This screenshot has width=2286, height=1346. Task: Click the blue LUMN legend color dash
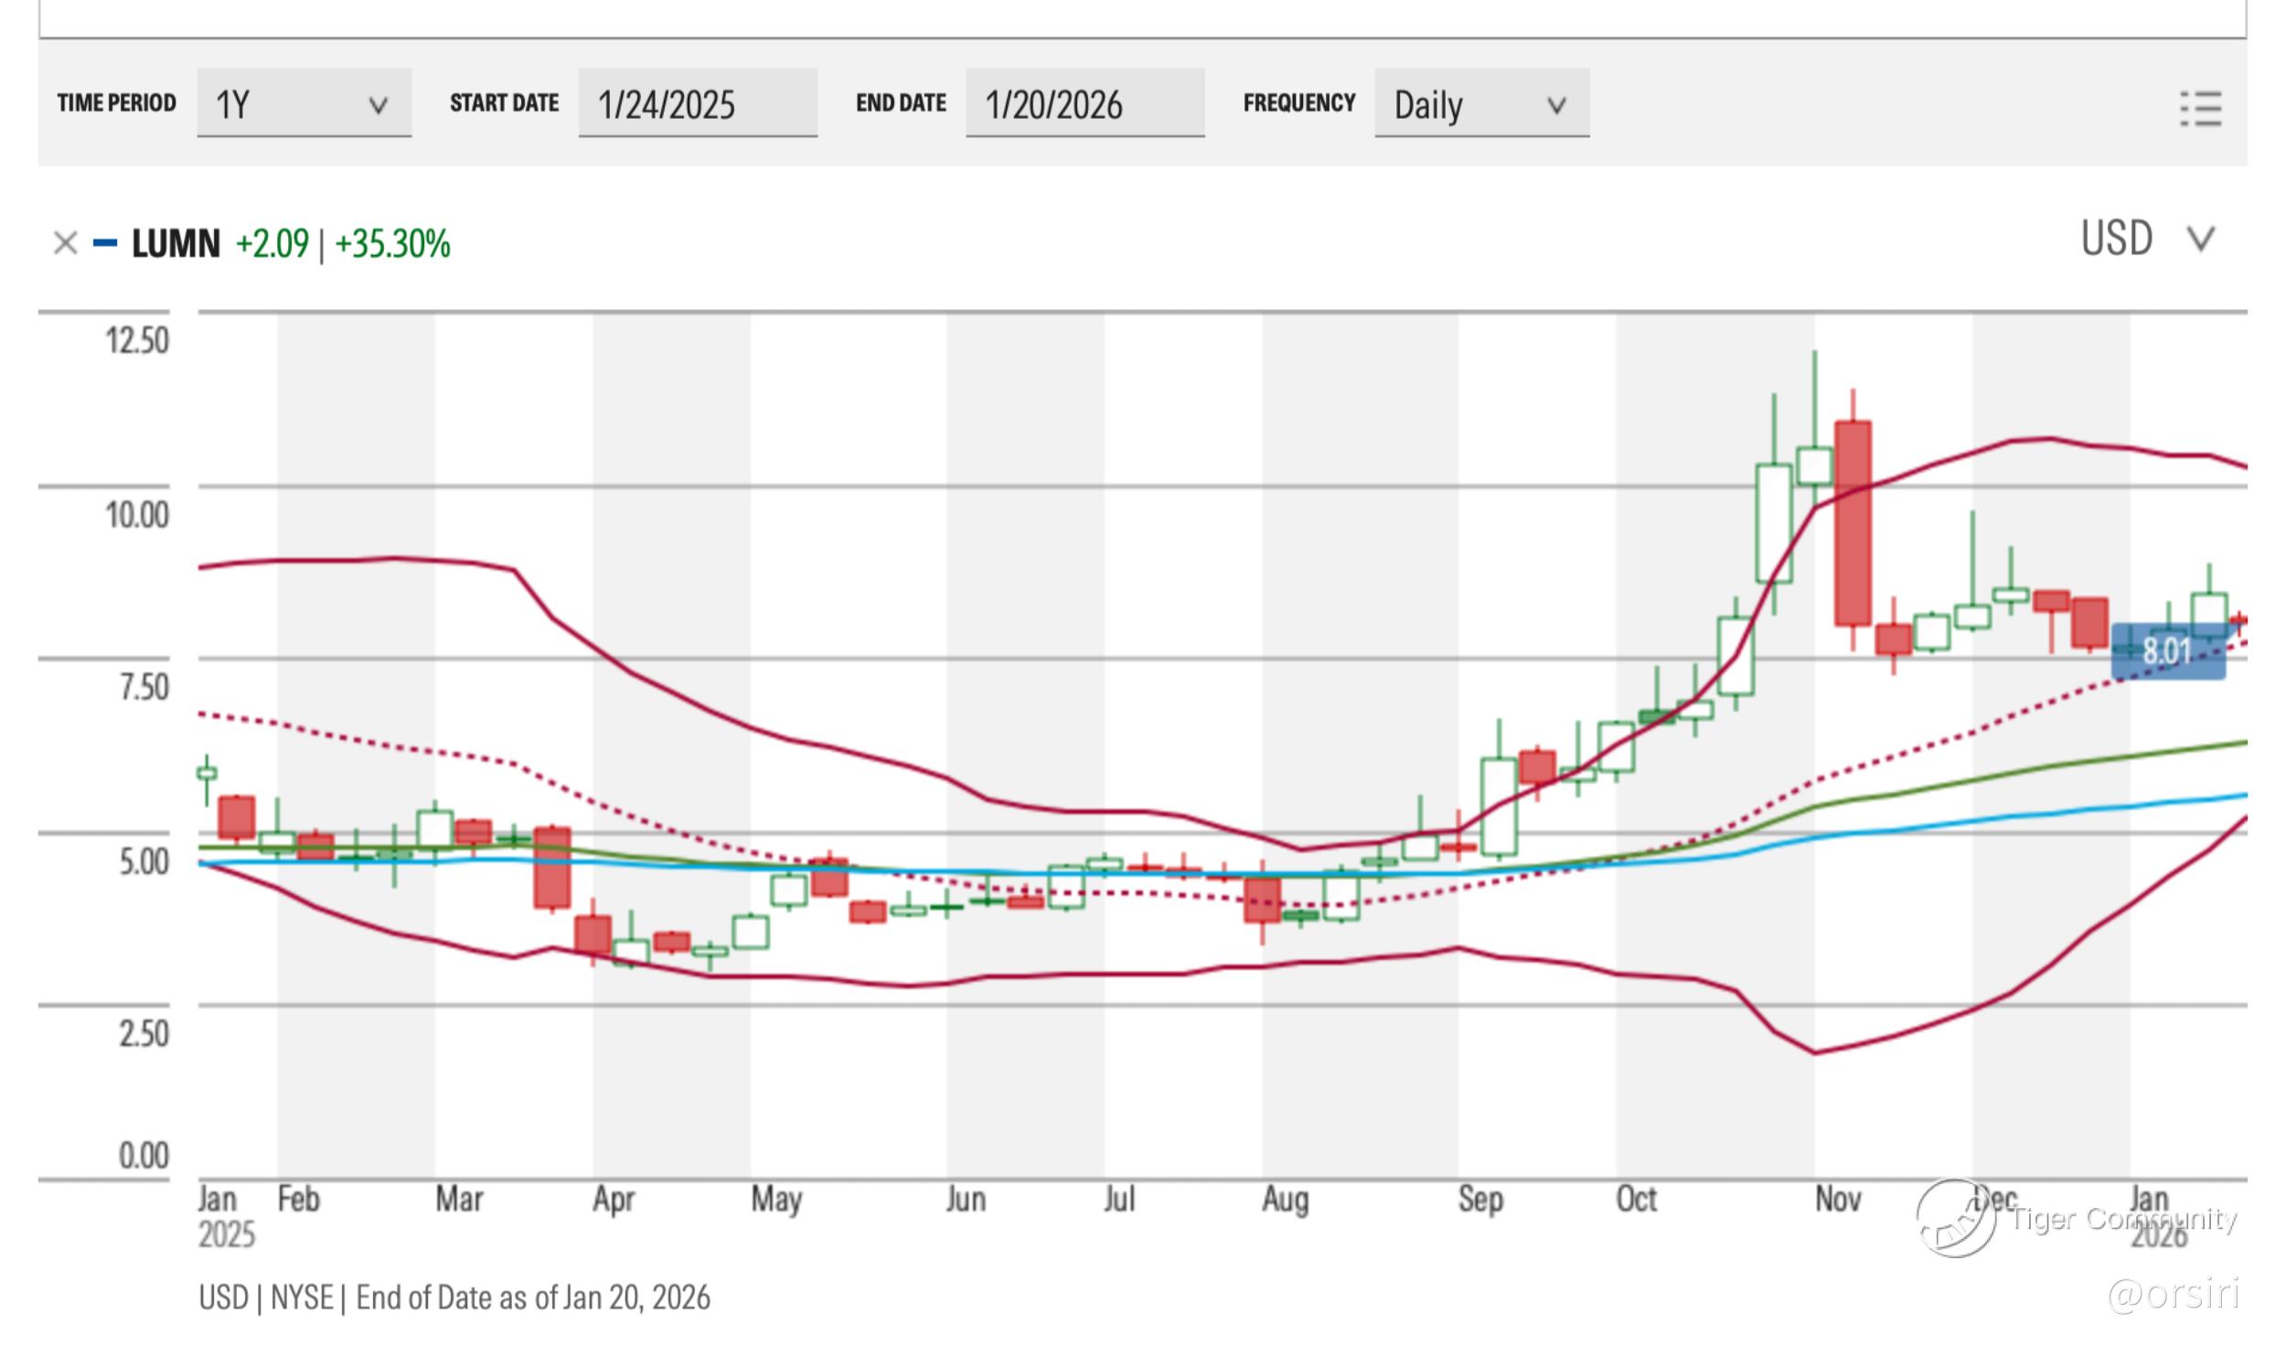coord(105,243)
